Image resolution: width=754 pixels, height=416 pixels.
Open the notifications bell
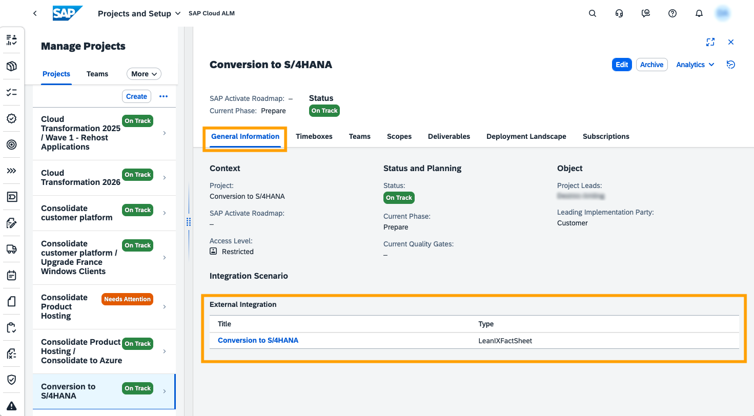699,14
